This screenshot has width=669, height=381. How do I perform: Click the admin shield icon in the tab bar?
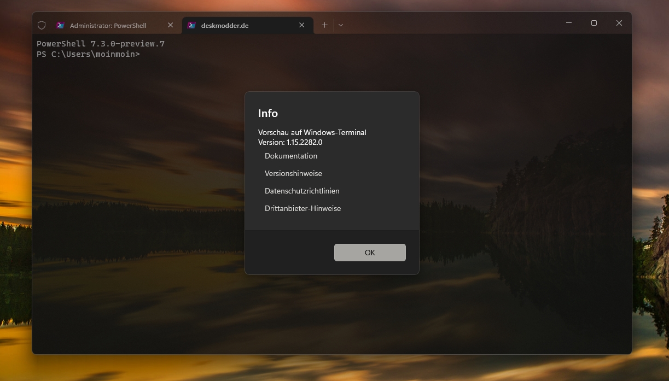[x=42, y=25]
